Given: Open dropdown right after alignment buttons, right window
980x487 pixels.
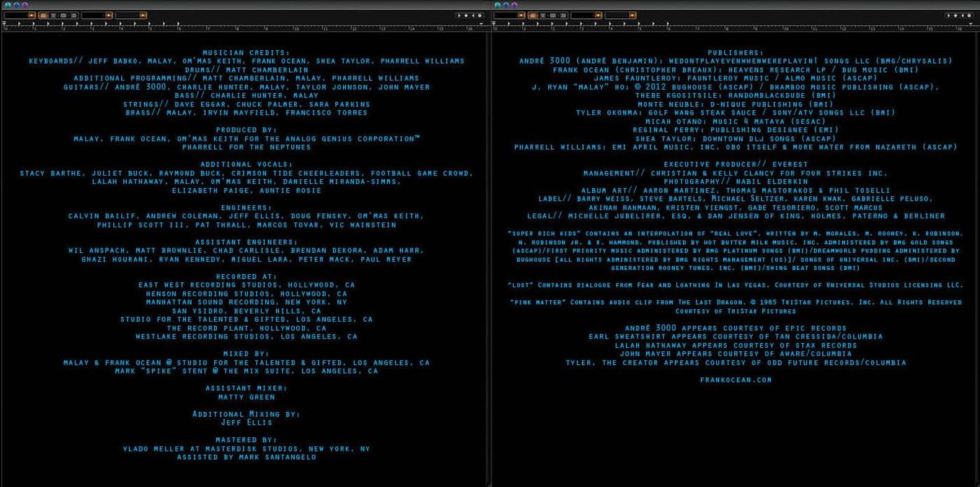Looking at the screenshot, I should point(586,15).
